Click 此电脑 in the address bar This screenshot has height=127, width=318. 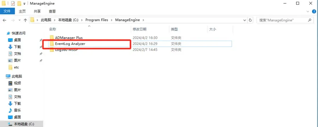[46, 20]
